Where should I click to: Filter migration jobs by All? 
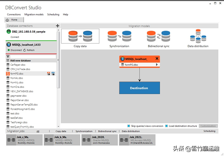coord(38,131)
